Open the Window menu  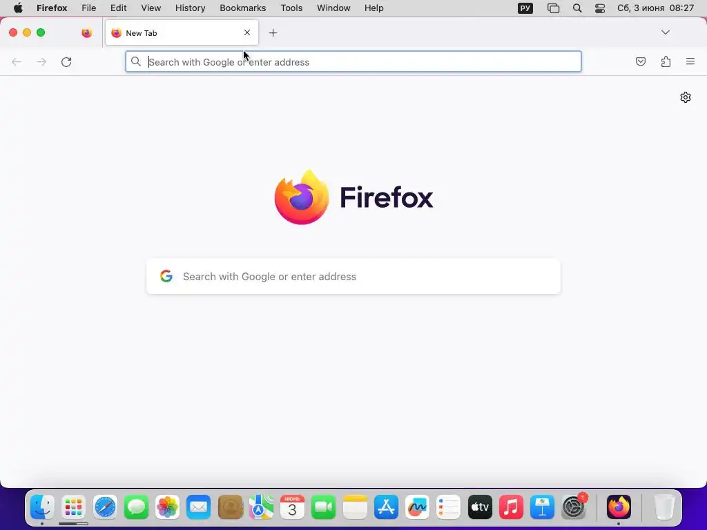click(x=333, y=8)
